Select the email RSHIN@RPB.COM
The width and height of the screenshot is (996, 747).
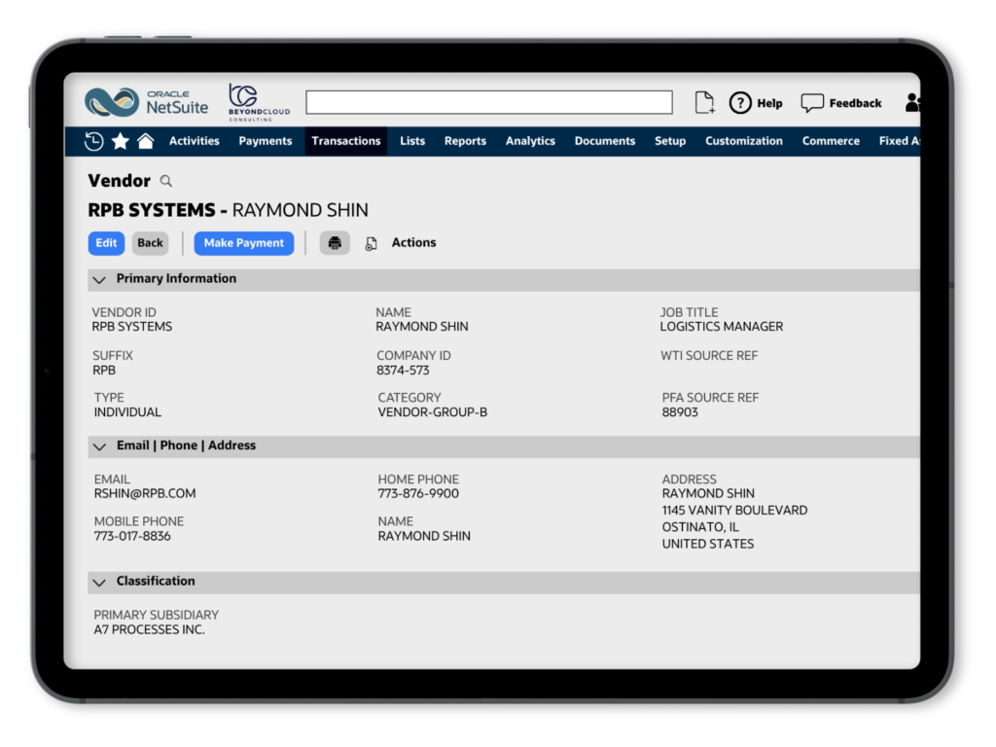coord(145,493)
